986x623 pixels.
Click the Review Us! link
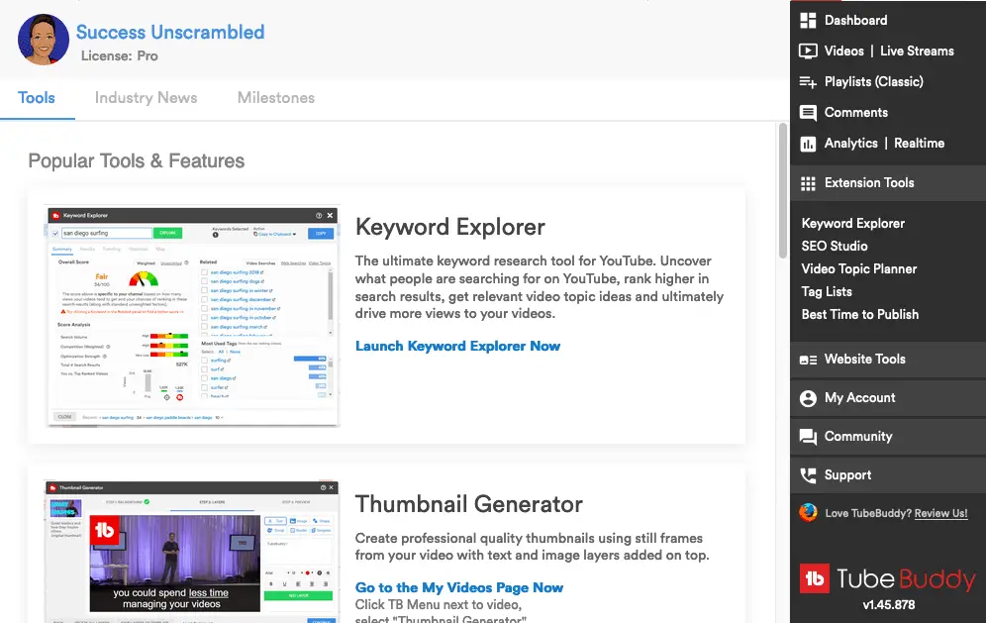pyautogui.click(x=940, y=513)
